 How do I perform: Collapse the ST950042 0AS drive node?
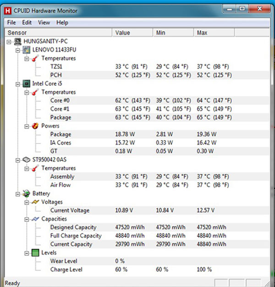18,160
